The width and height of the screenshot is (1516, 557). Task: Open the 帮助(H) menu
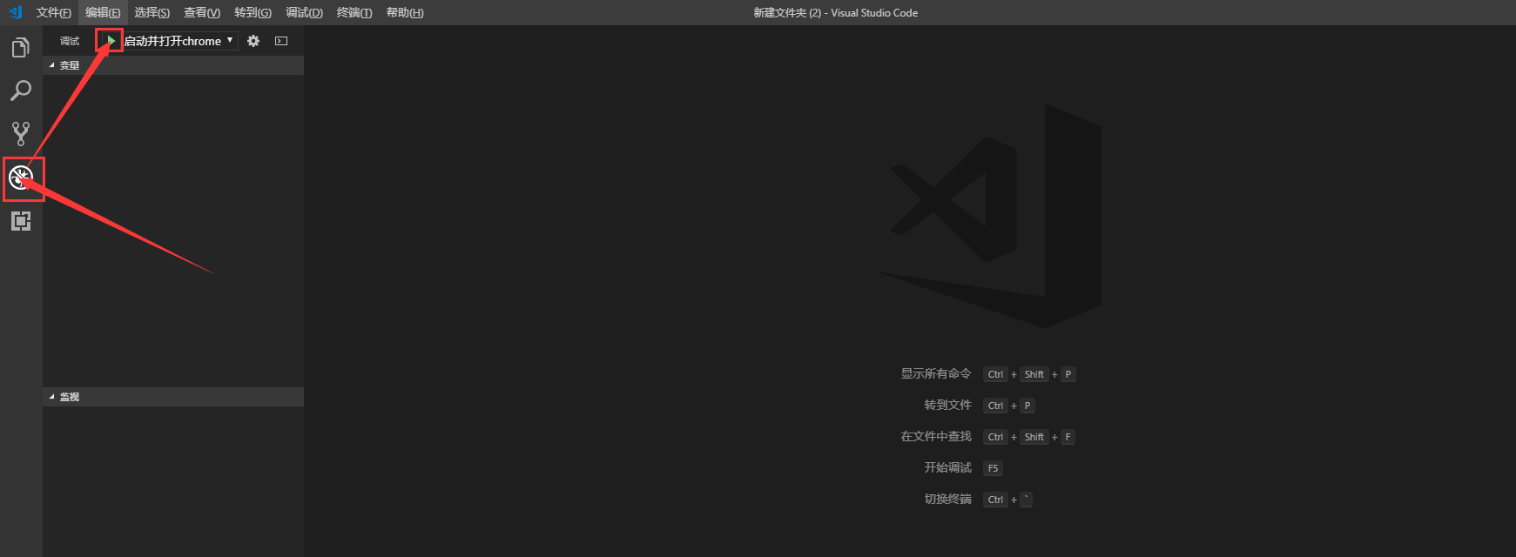coord(405,12)
